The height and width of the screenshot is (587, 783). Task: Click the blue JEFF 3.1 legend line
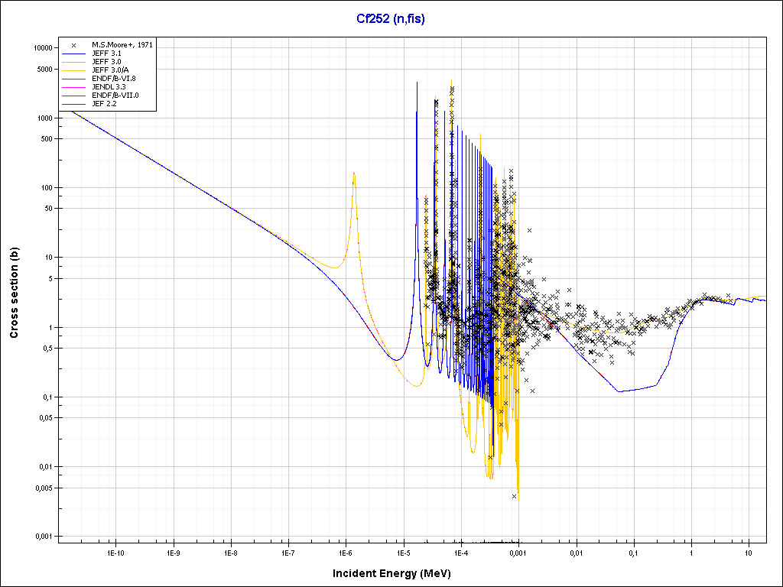pyautogui.click(x=73, y=54)
